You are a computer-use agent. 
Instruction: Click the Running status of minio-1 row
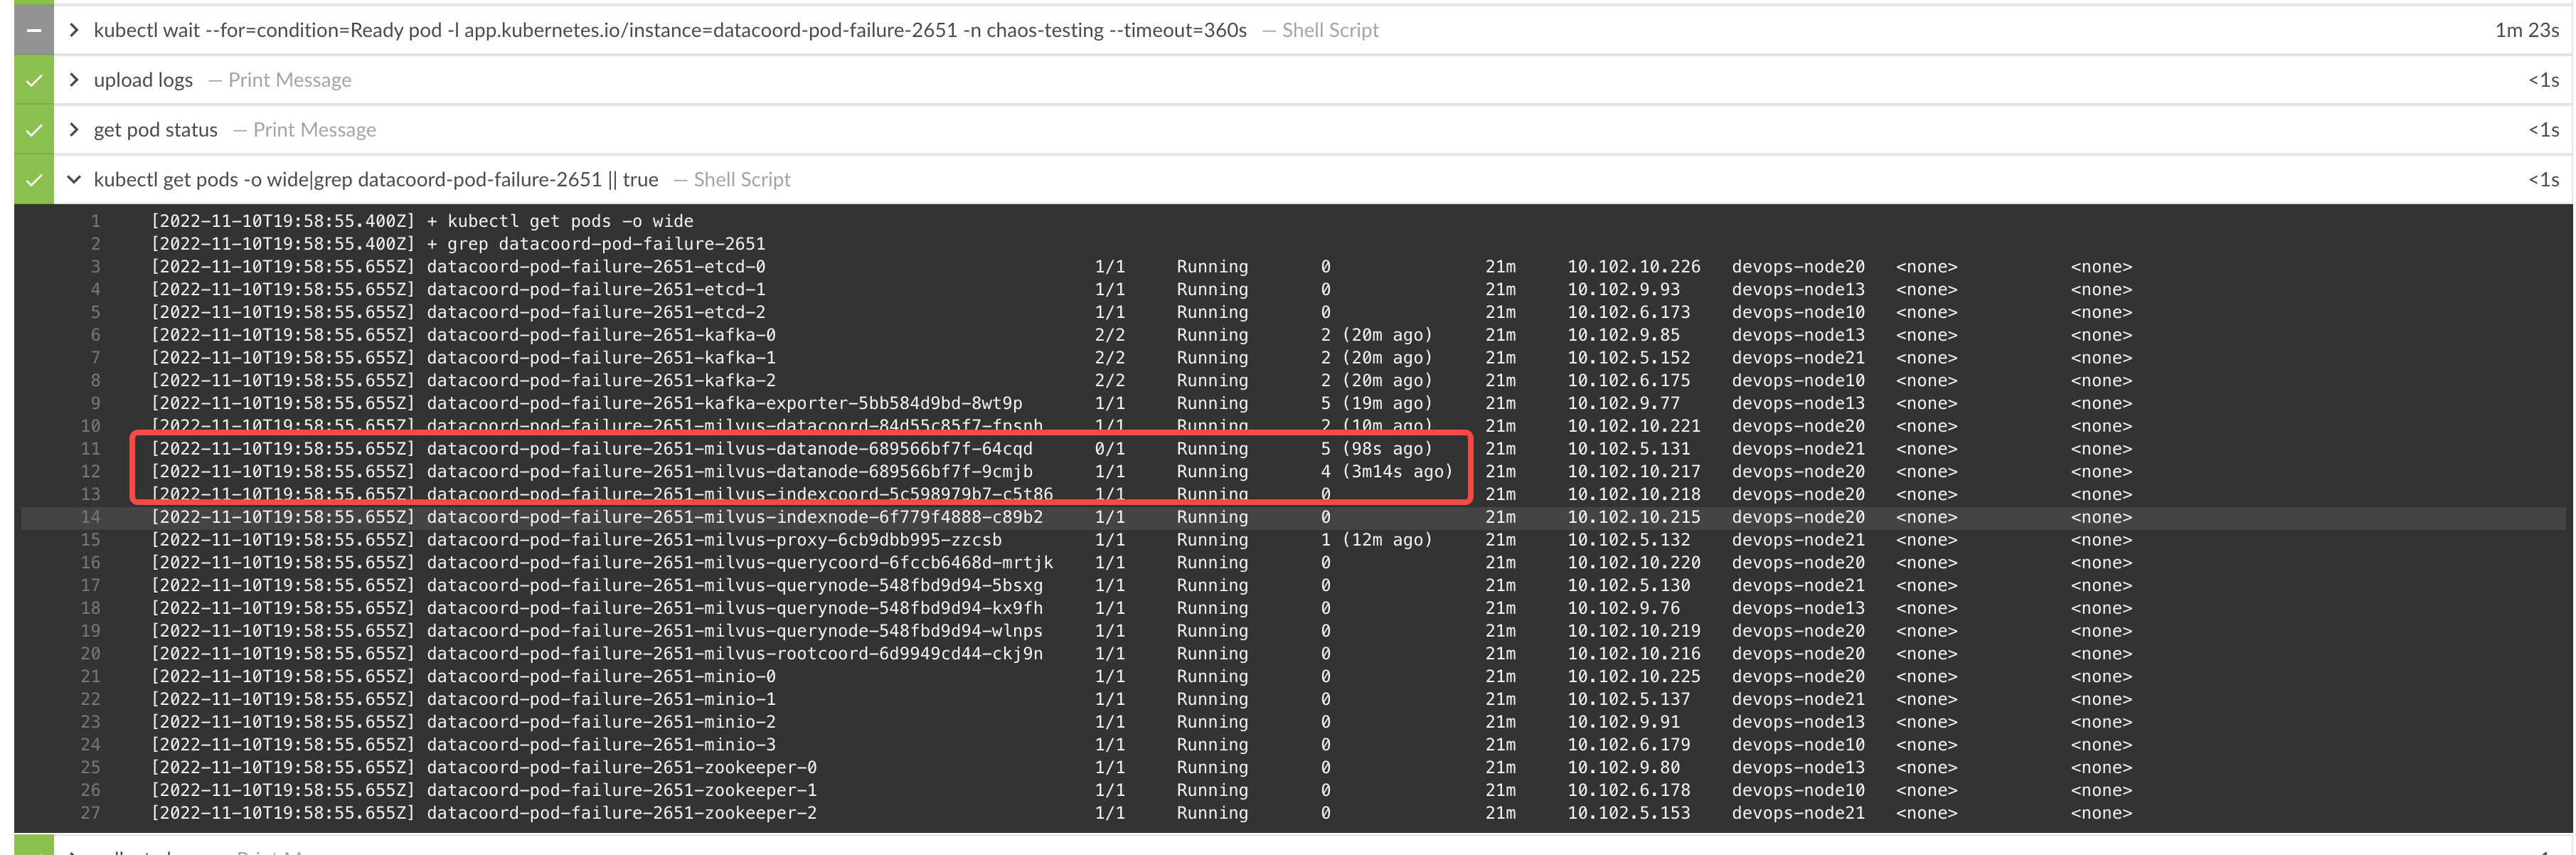point(1212,700)
